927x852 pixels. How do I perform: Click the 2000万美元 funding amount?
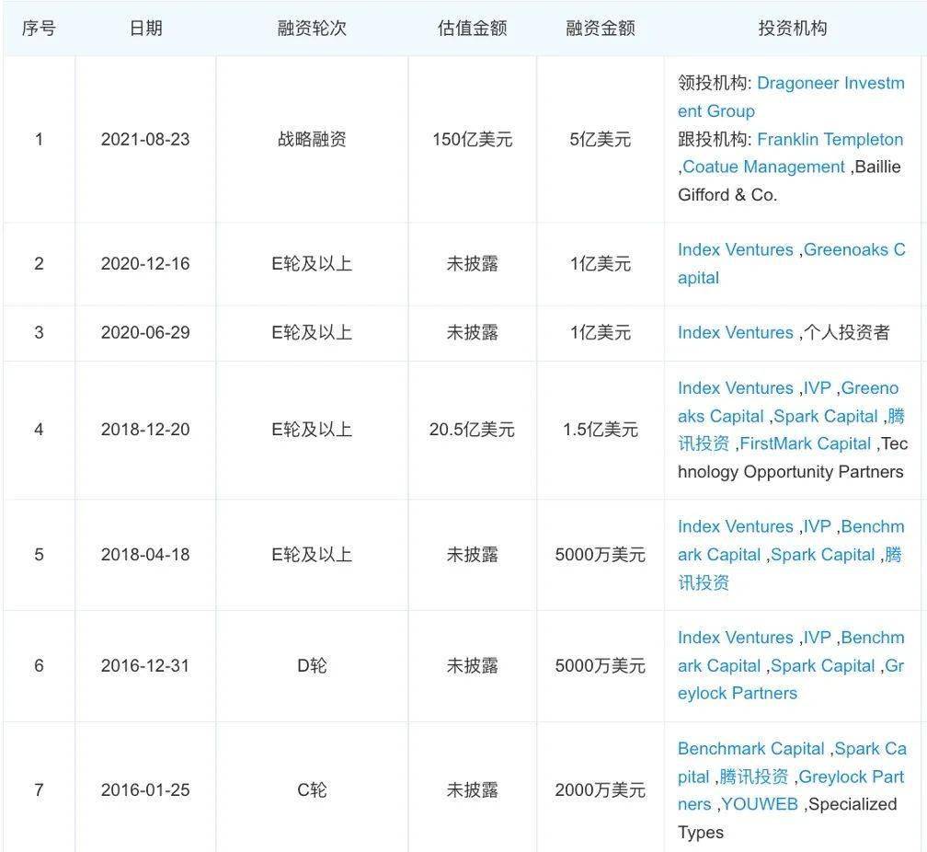[600, 789]
